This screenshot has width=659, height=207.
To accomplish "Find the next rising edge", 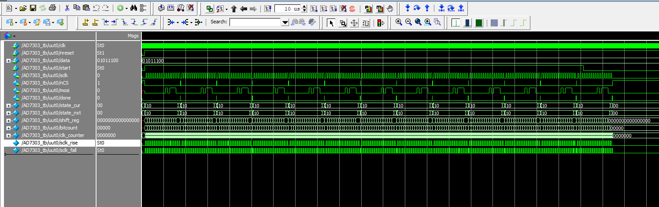I will click(x=153, y=22).
